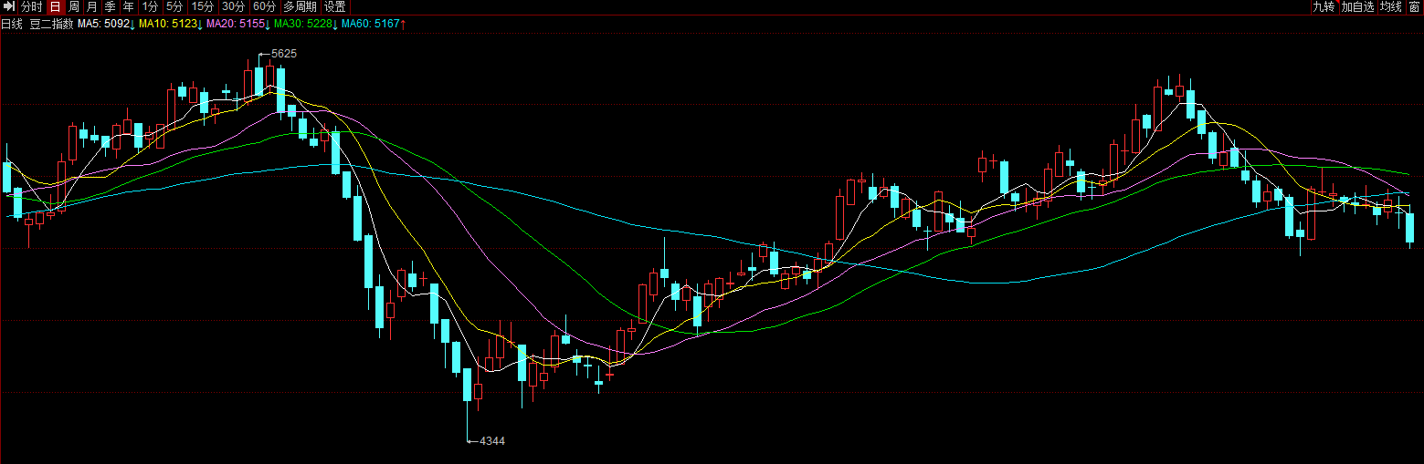Click the MA10: 5123 indicator label
The image size is (1424, 464).
pos(171,24)
